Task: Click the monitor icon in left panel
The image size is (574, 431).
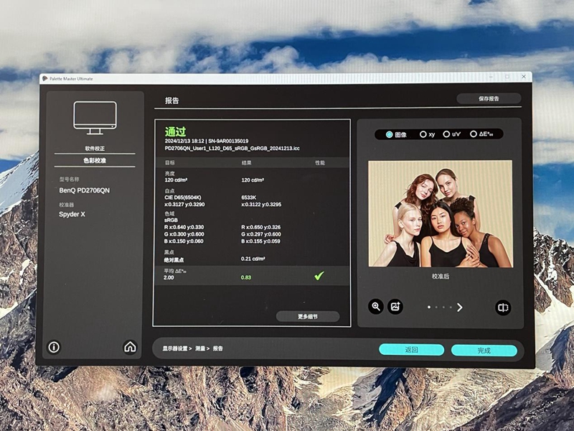Action: [x=95, y=118]
